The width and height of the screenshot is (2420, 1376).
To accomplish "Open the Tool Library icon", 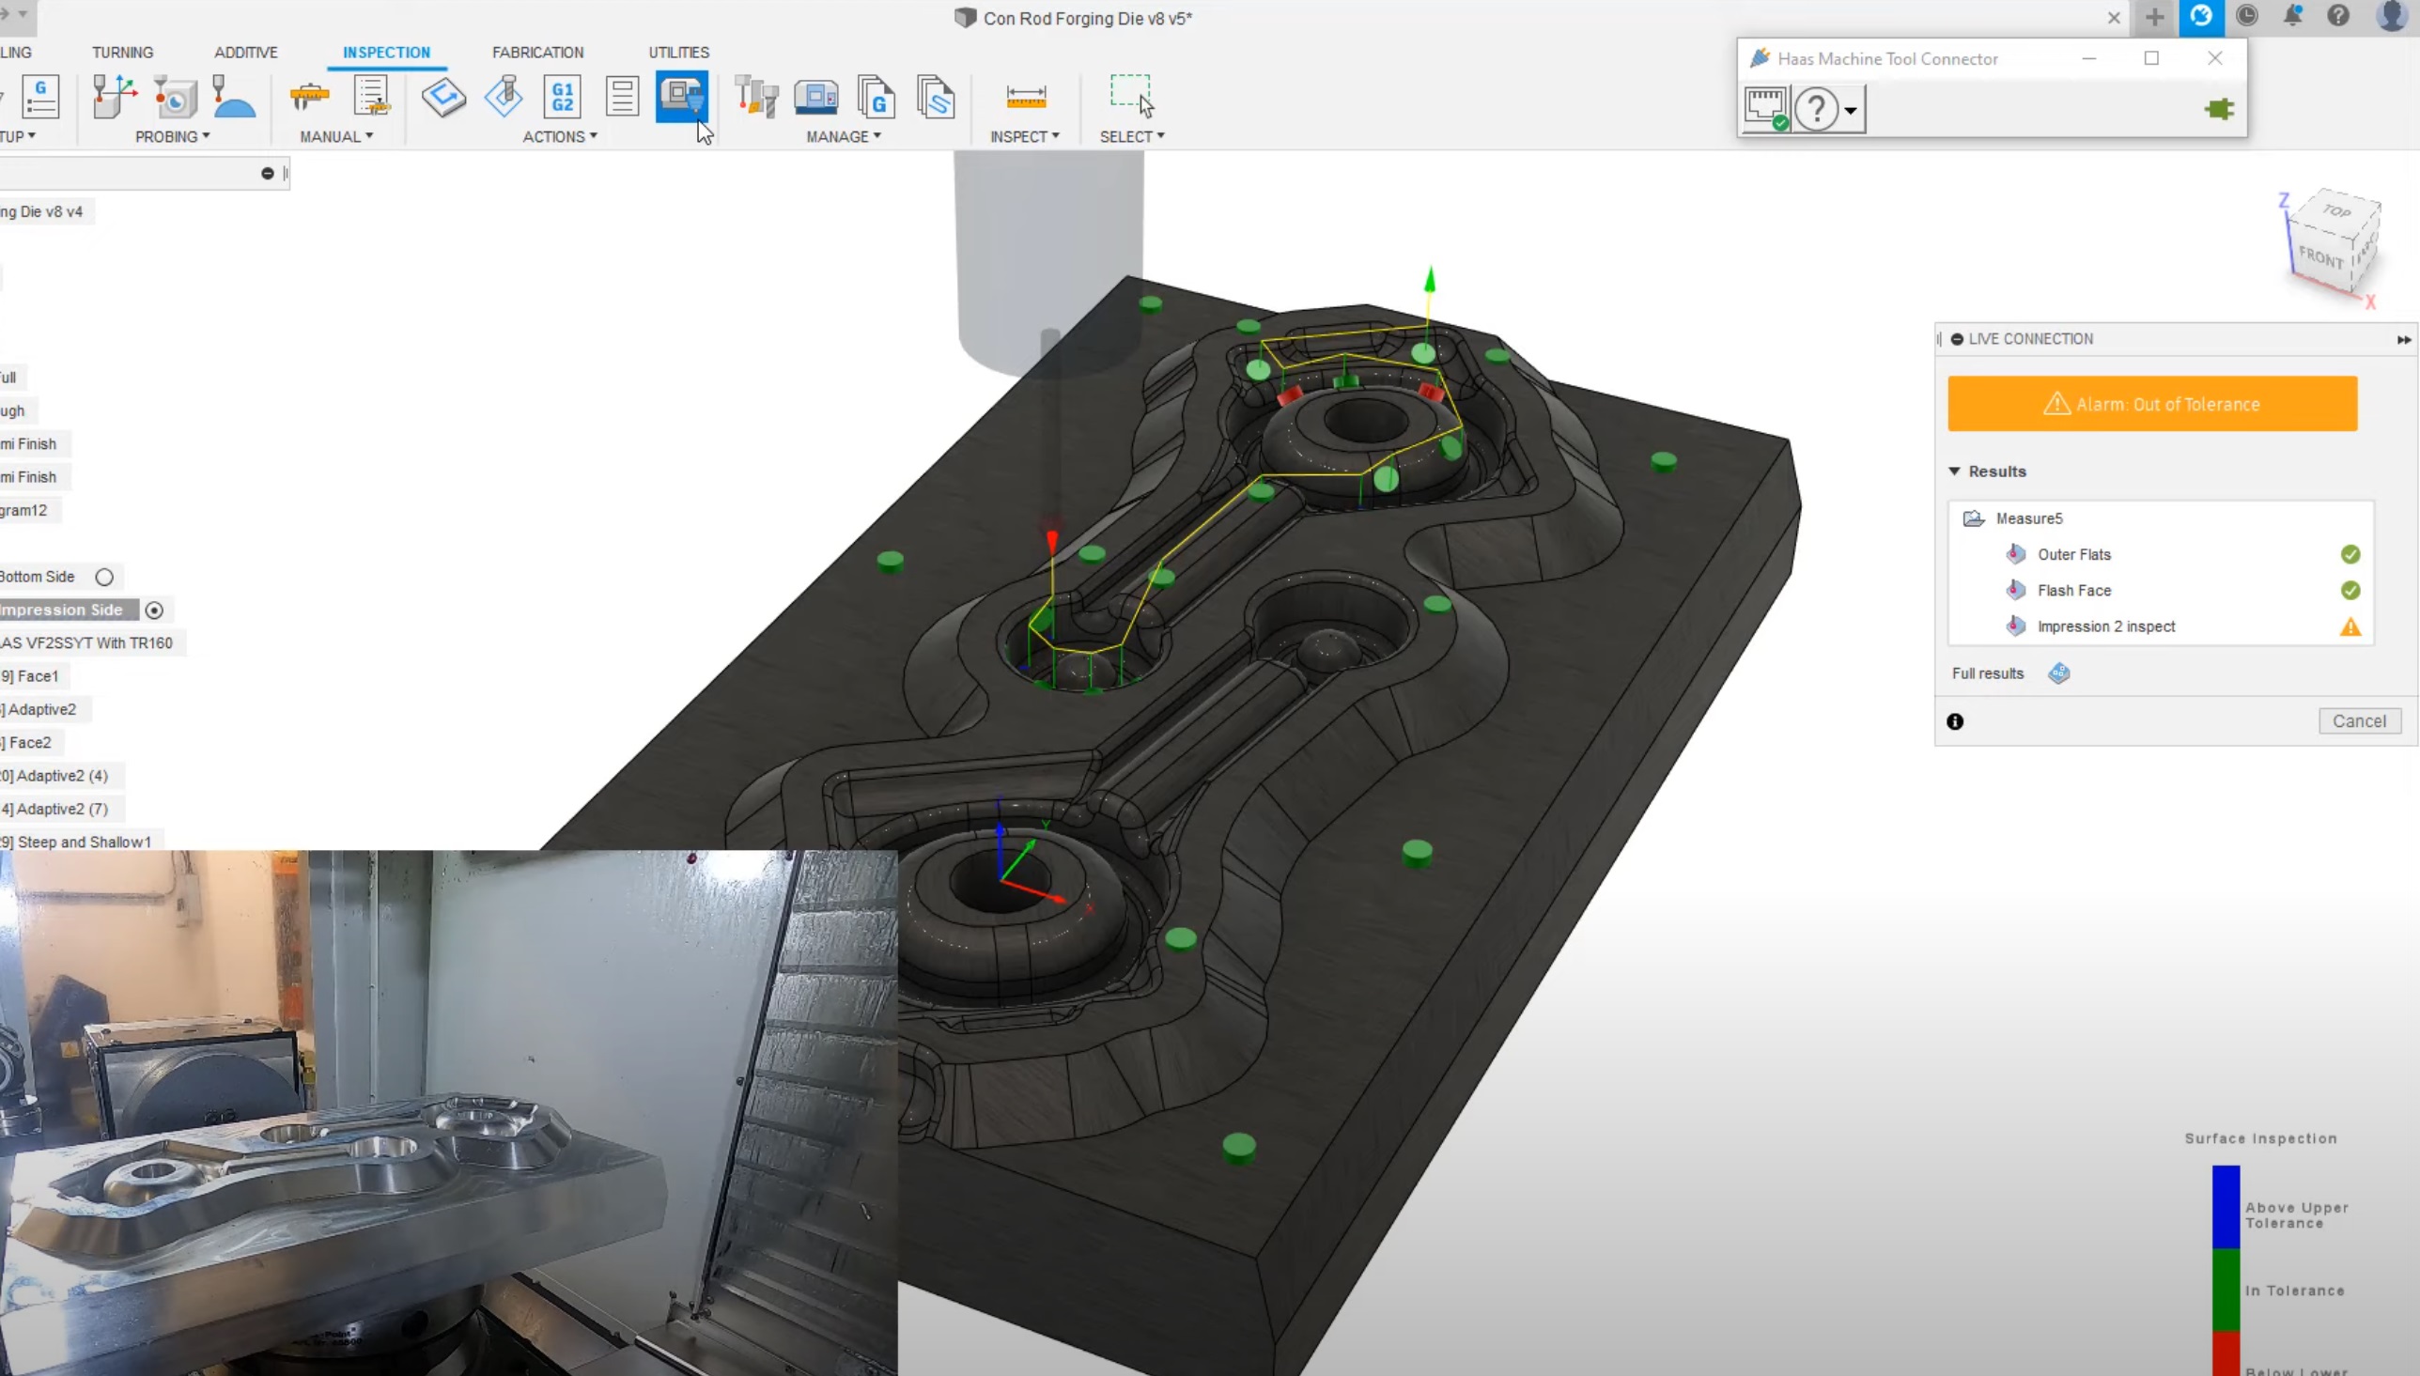I will tap(755, 97).
